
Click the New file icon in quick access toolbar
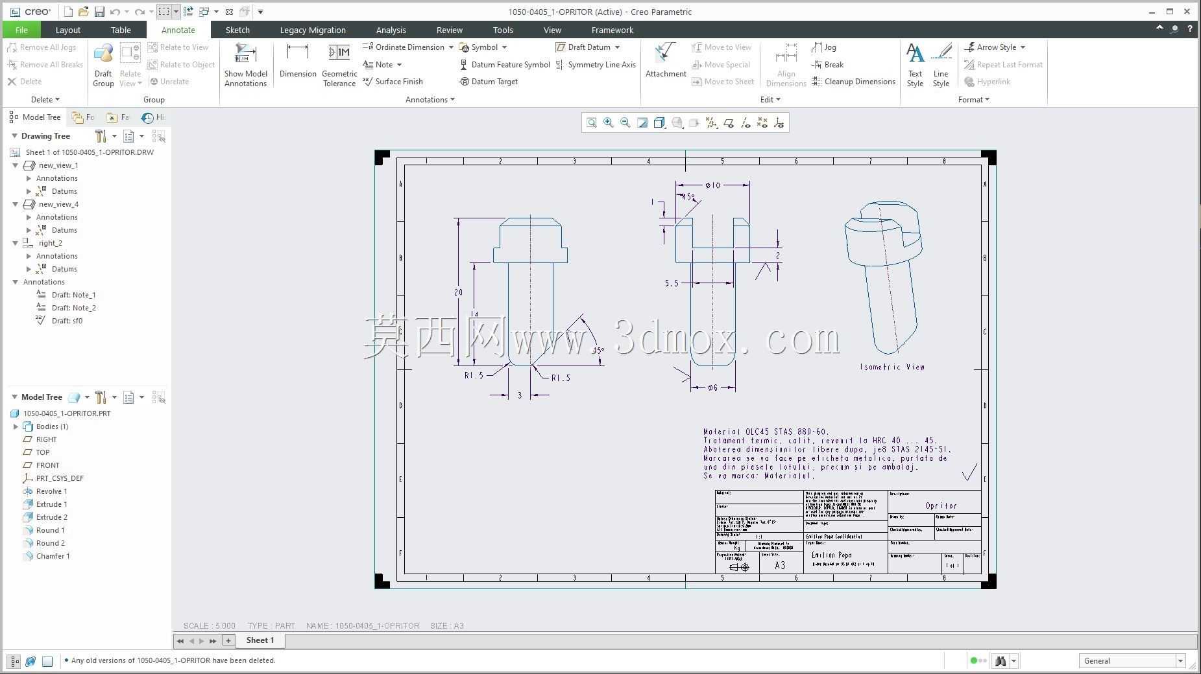(69, 12)
